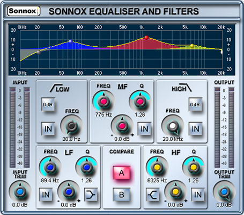Click the HF gain 0.0 dB value

175,205
